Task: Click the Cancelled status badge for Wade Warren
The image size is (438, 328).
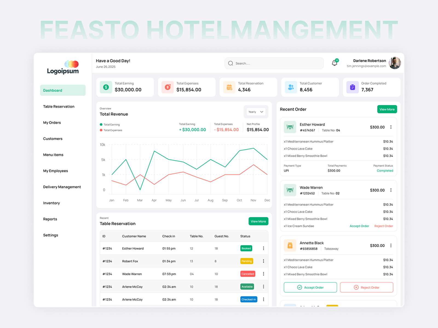Action: tap(247, 274)
